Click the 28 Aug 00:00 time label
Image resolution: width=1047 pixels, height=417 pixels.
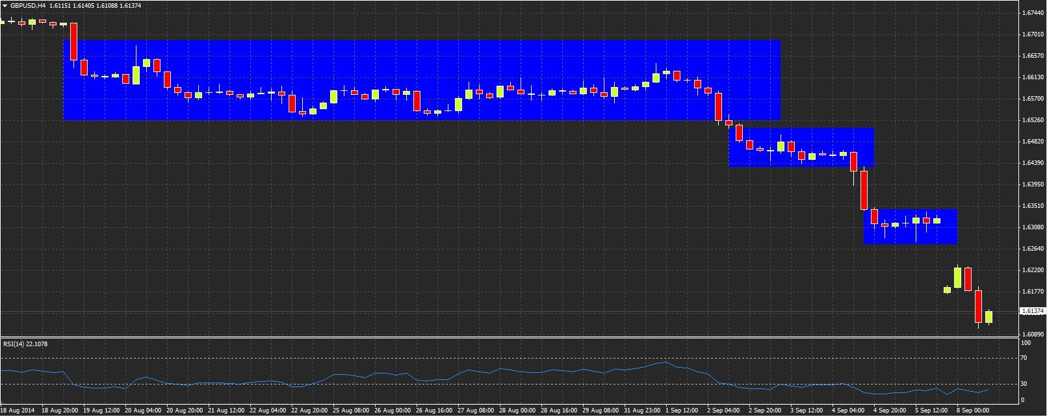point(517,411)
